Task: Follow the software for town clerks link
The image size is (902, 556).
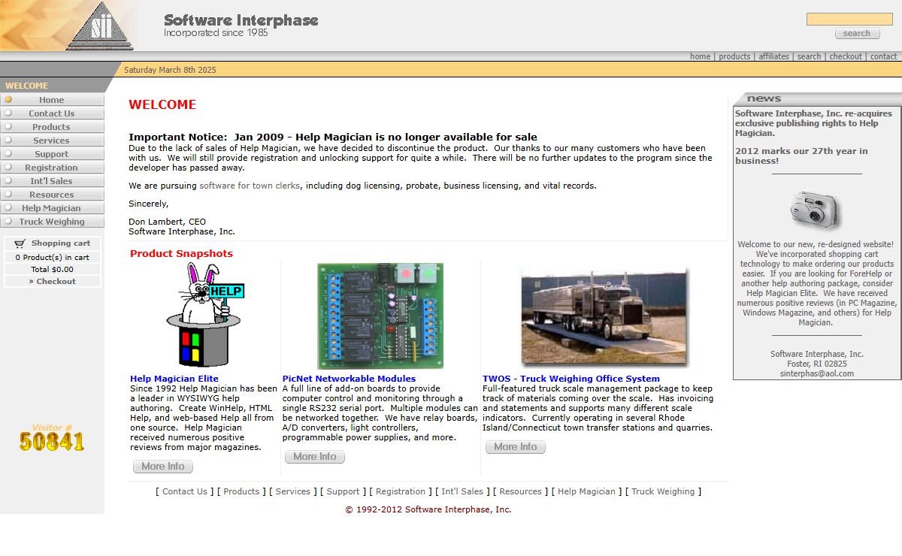Action: point(250,186)
